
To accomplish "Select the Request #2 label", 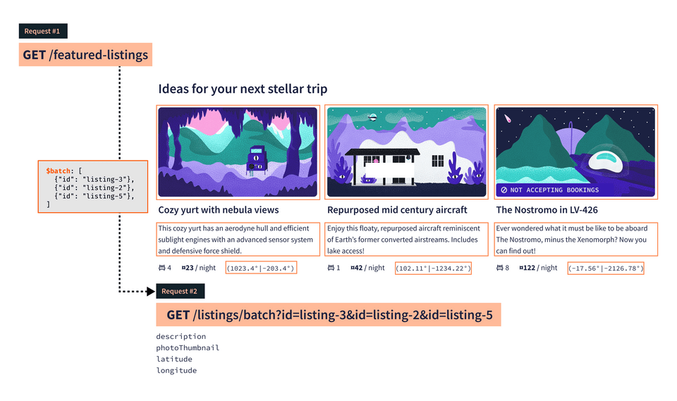I will [180, 291].
